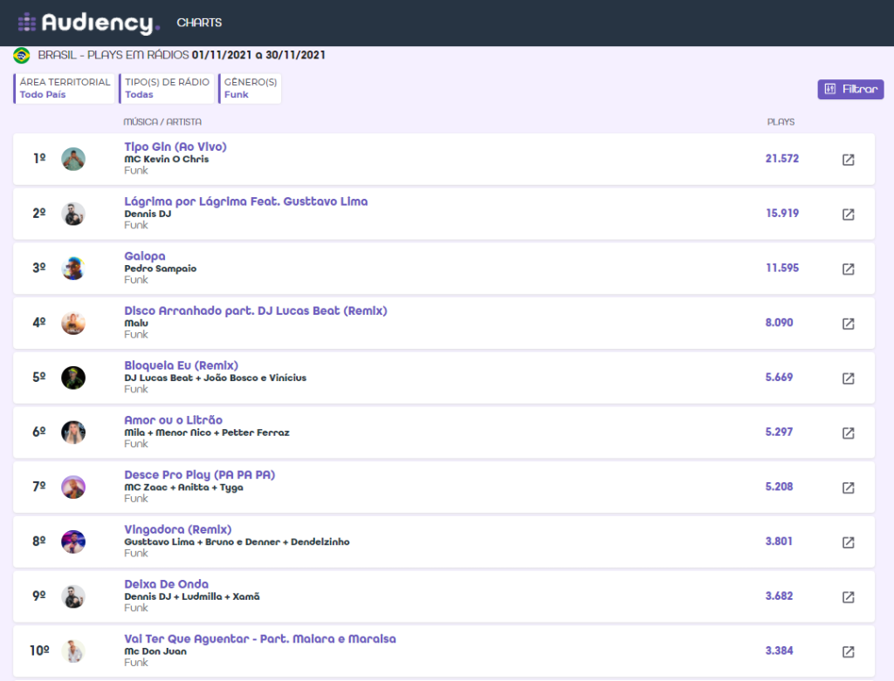Click Mila artist avatar in 6º row
The width and height of the screenshot is (894, 681).
click(x=73, y=432)
